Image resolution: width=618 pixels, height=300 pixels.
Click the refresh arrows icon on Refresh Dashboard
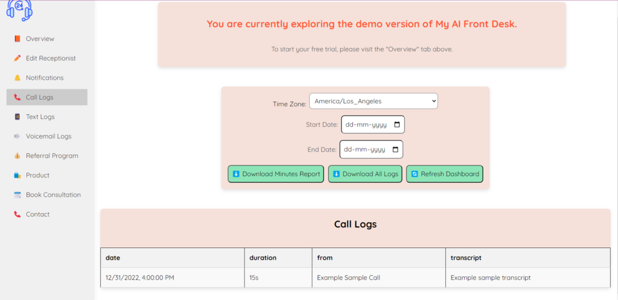[x=415, y=174]
